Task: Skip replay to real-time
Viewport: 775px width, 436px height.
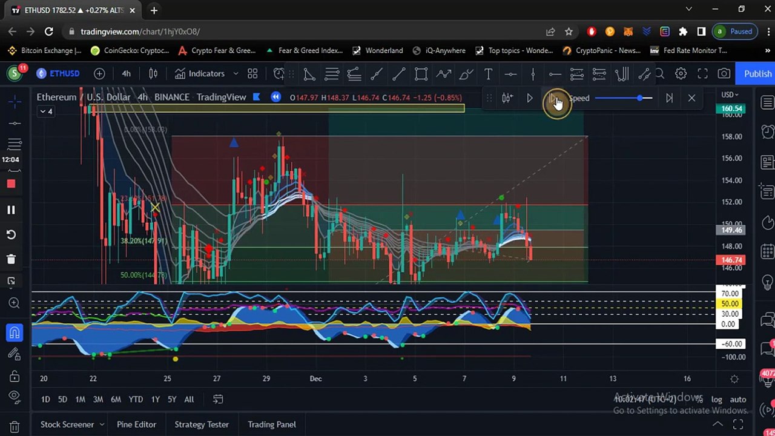Action: (669, 98)
